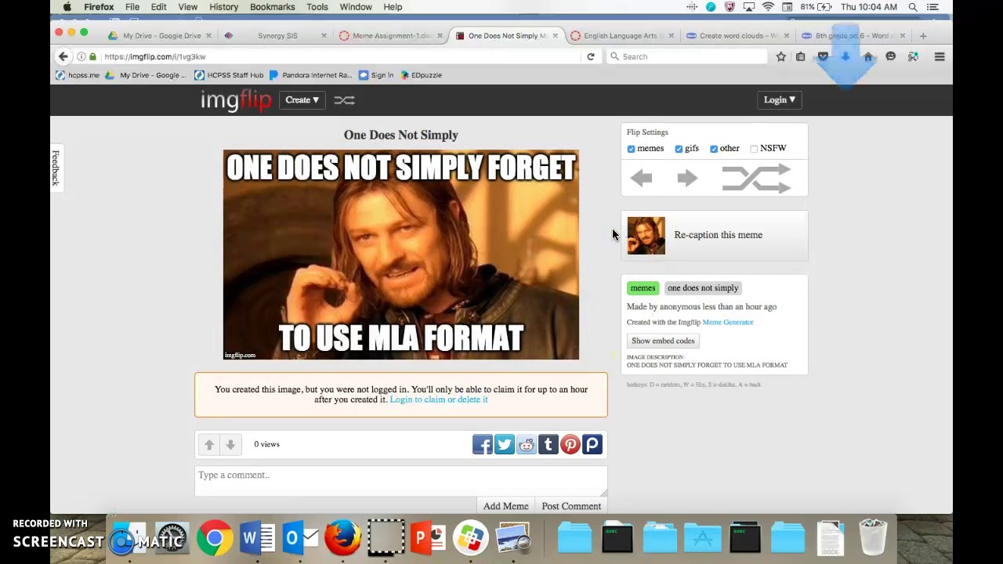Toggle the gifs checkbox
This screenshot has height=564, width=1003.
(679, 149)
